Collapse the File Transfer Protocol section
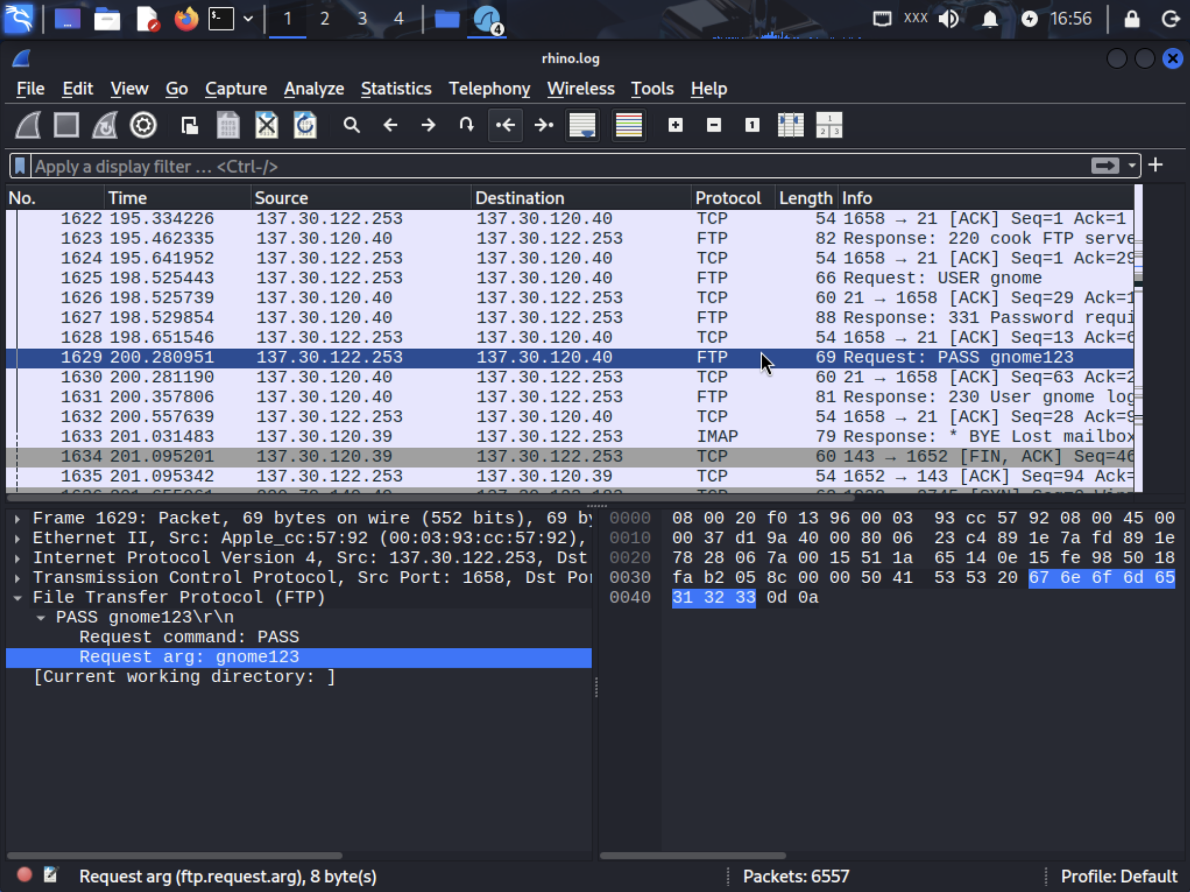The image size is (1190, 892). click(x=18, y=597)
